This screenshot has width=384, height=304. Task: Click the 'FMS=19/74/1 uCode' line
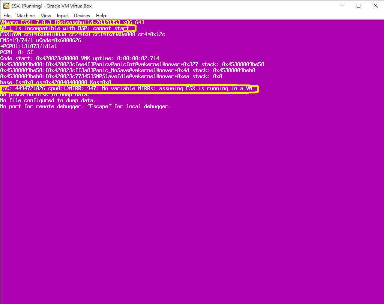tap(40, 40)
